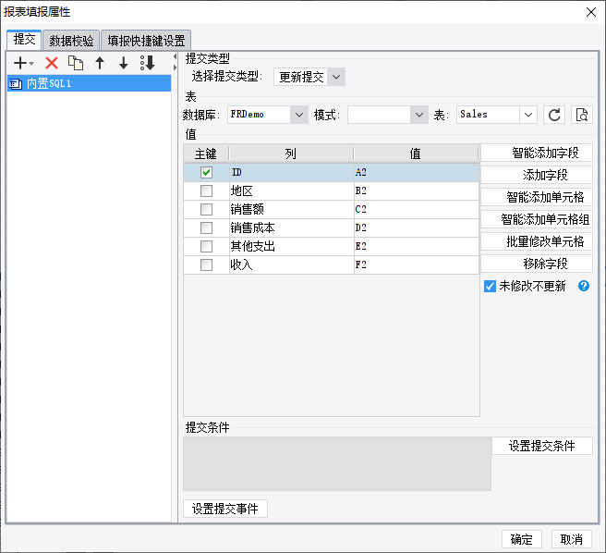
Task: Click the sort items icon in toolbar
Action: pos(147,63)
